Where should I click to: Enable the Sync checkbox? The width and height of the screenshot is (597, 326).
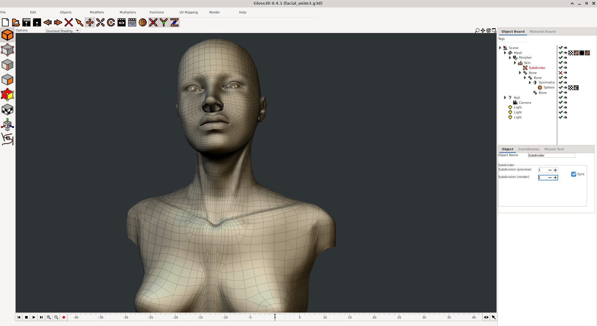[574, 174]
